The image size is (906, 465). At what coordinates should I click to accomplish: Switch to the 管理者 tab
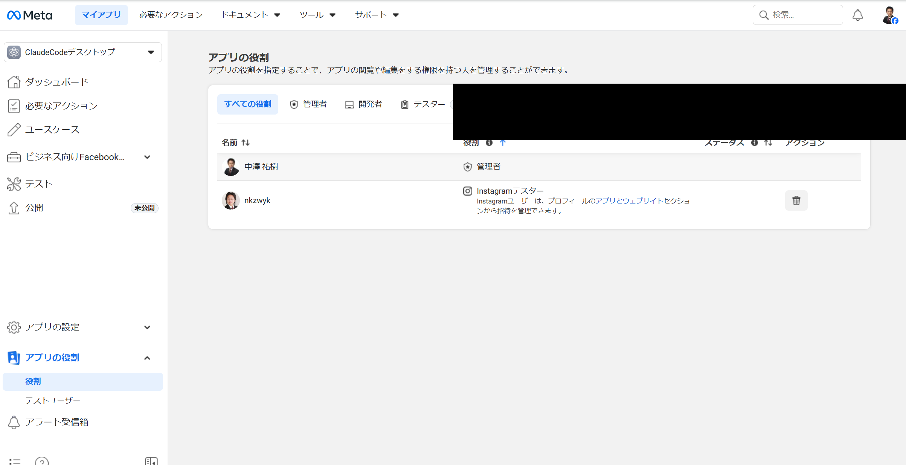pyautogui.click(x=308, y=104)
